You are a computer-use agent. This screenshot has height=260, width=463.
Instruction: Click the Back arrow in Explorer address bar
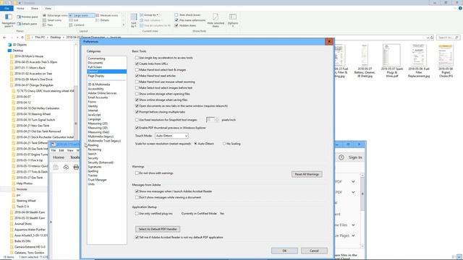point(4,38)
